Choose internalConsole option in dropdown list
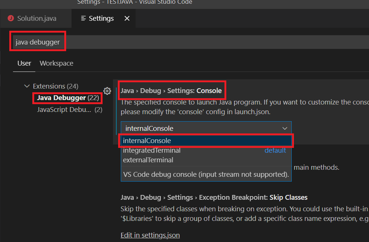This screenshot has width=369, height=242. click(206, 140)
